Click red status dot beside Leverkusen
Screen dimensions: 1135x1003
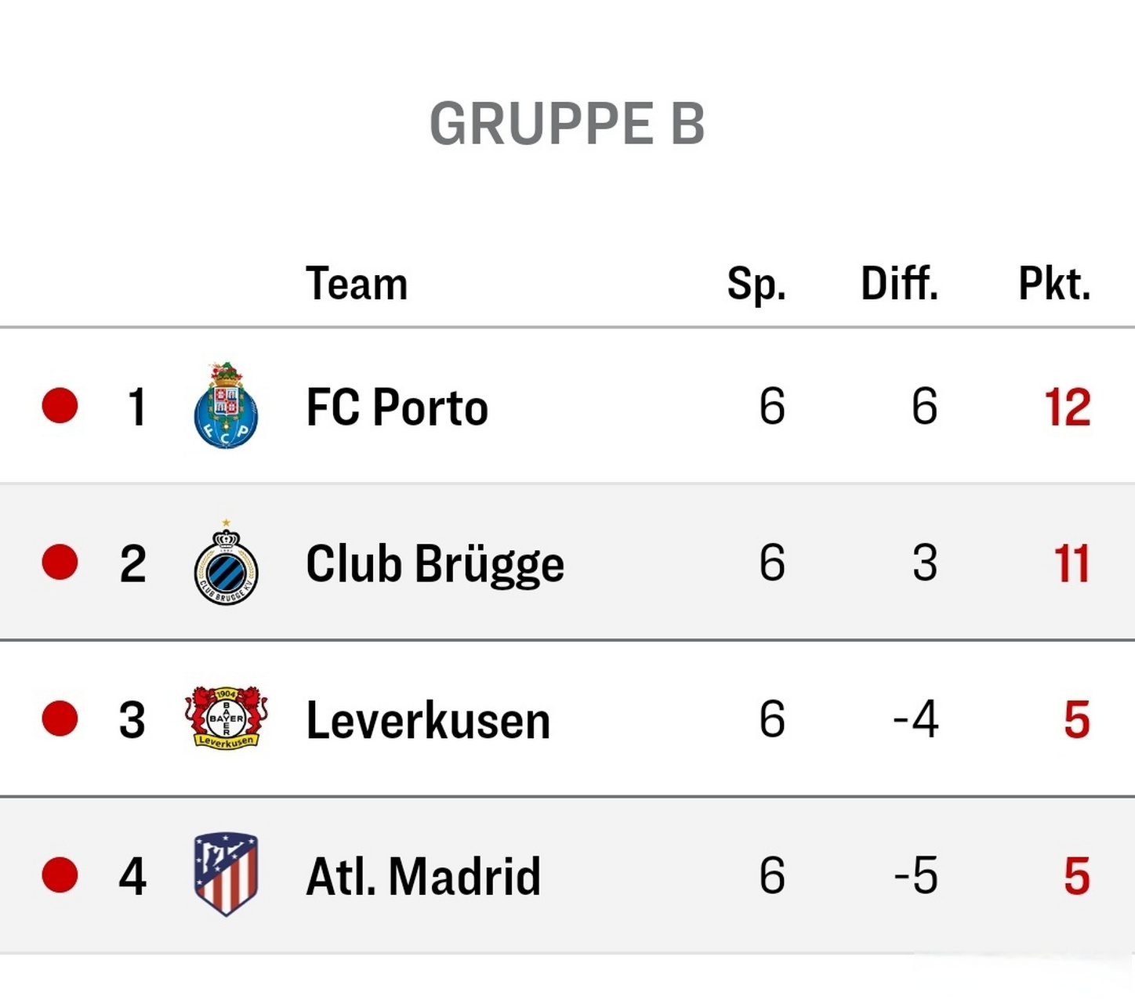coord(60,719)
